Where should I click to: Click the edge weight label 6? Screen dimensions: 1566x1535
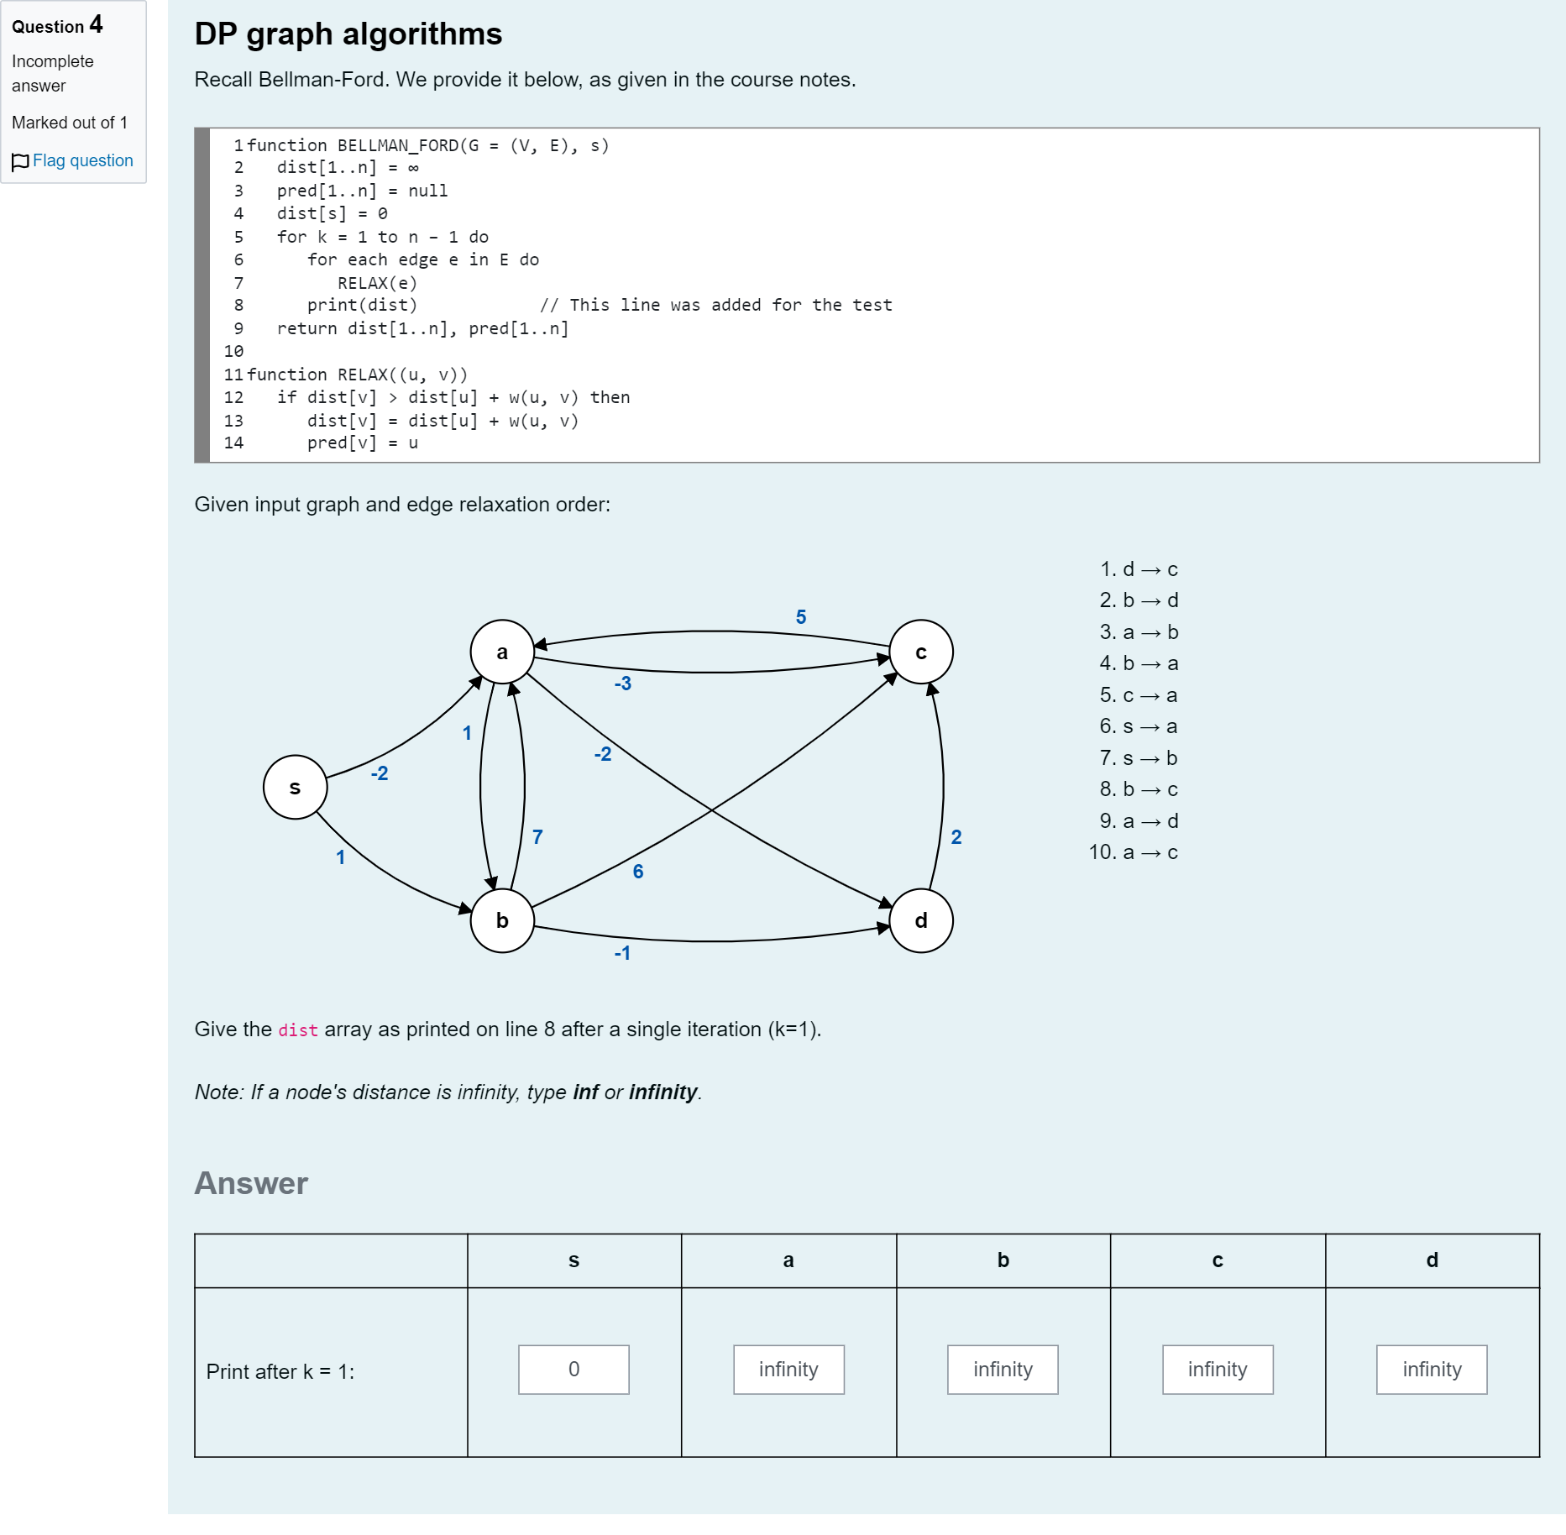[x=638, y=872]
